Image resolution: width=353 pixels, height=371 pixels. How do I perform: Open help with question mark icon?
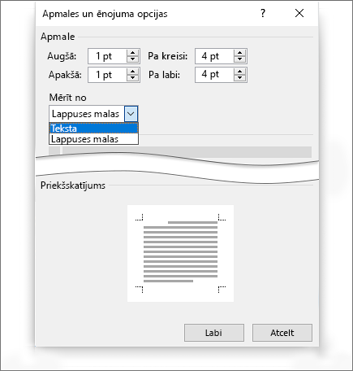(263, 13)
